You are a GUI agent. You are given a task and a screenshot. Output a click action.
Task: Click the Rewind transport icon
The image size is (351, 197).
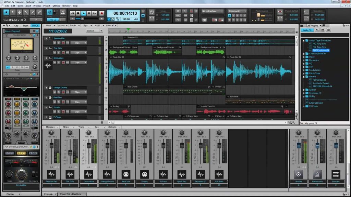coord(73,13)
